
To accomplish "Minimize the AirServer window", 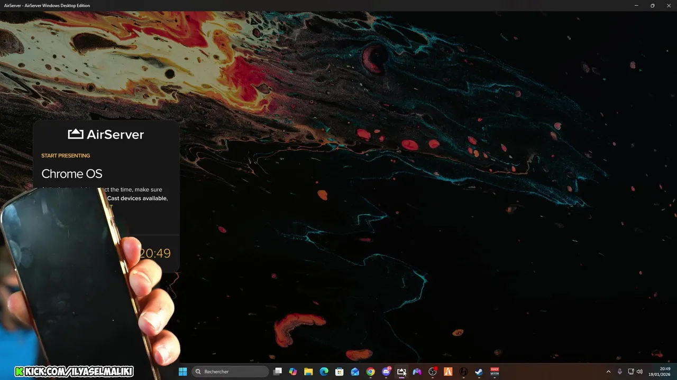I will (636, 5).
